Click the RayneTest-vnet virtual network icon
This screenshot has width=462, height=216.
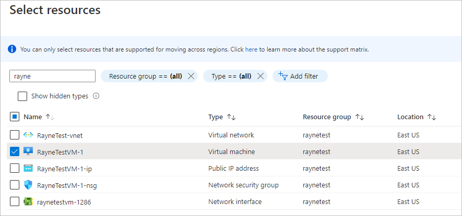pyautogui.click(x=28, y=135)
